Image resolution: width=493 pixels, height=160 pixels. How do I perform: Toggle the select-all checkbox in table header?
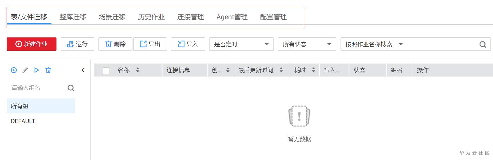coord(106,70)
